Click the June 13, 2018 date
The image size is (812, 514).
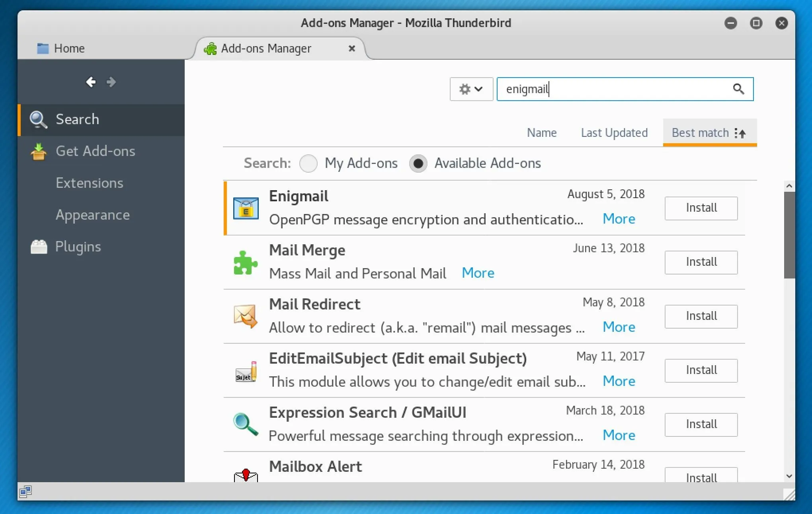(609, 248)
